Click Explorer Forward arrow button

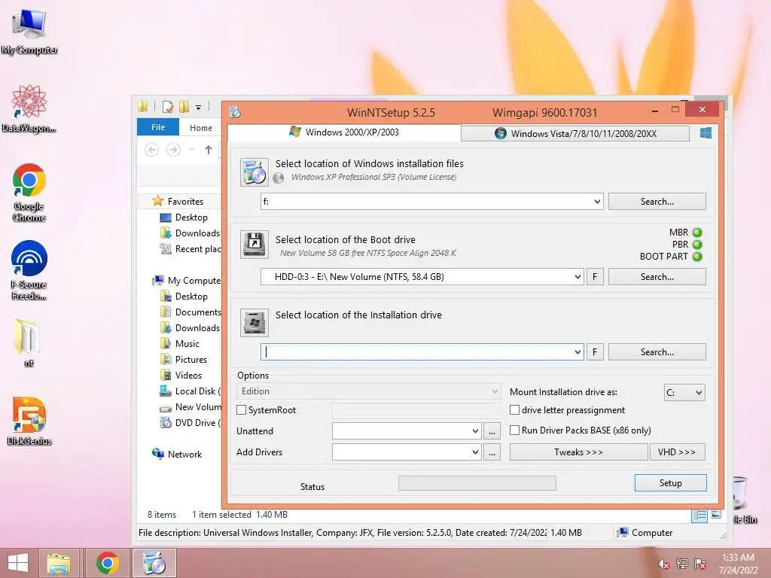(173, 150)
